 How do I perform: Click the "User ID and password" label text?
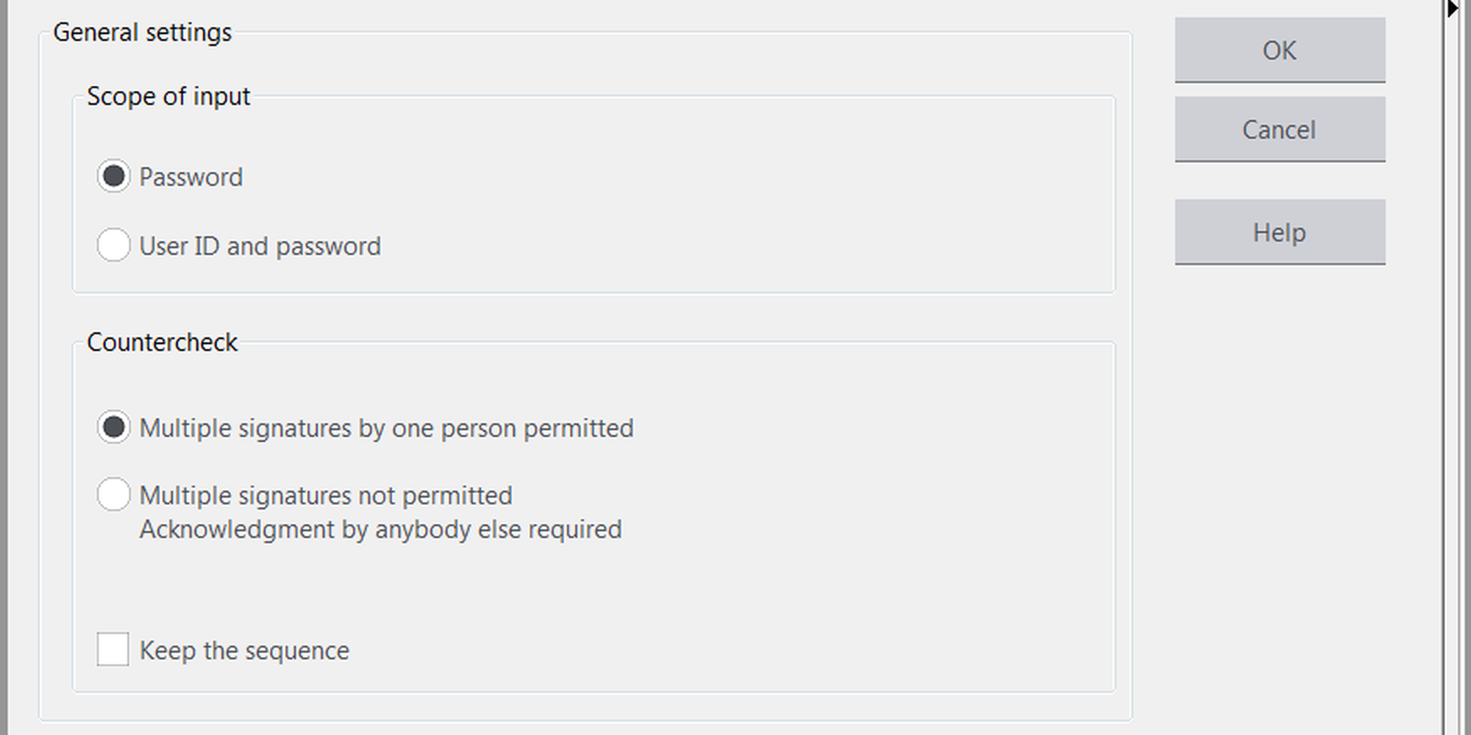coord(260,246)
